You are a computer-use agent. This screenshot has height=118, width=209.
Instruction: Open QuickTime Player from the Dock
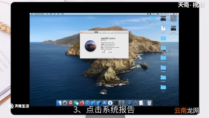(130, 103)
